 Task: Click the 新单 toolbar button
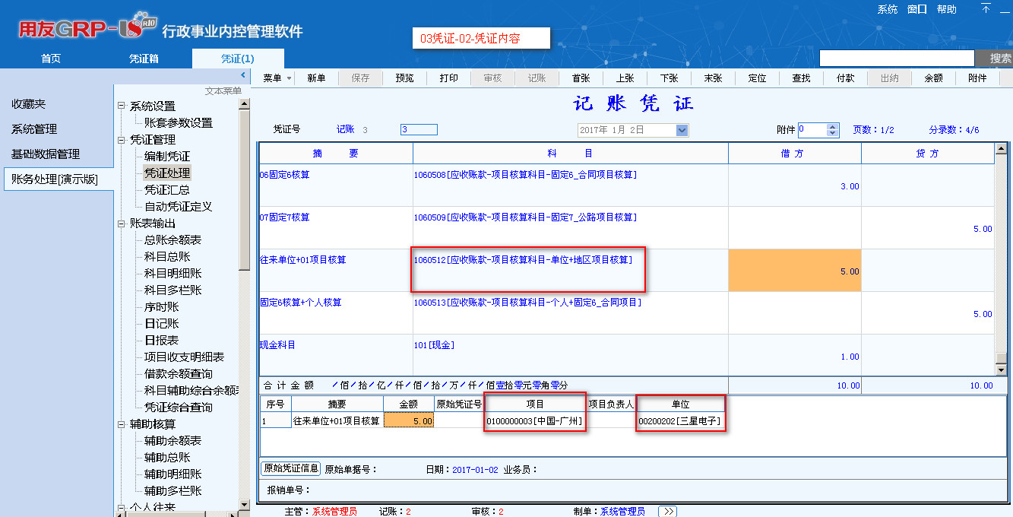point(316,78)
